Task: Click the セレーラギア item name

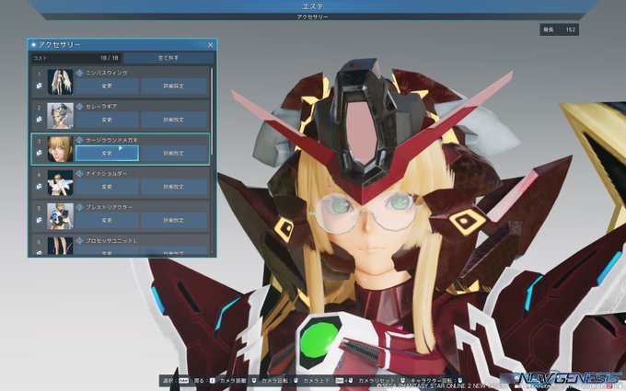Action: (101, 107)
